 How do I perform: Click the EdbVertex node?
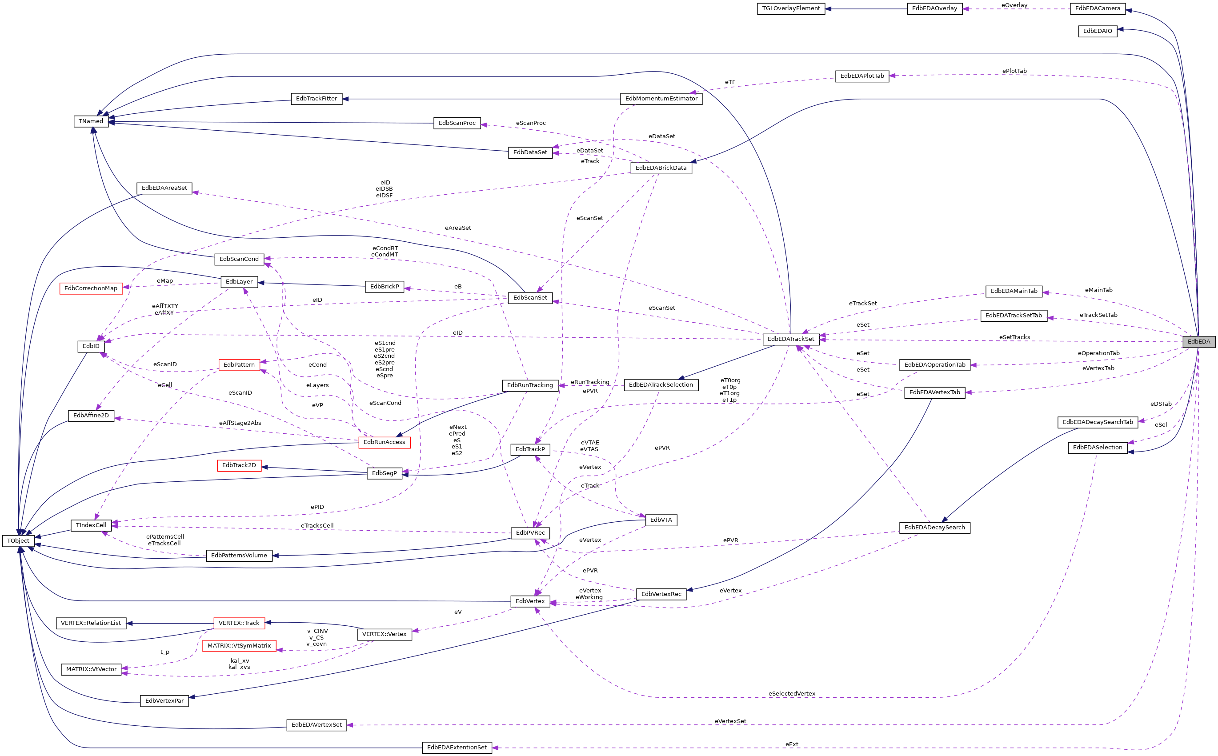tap(530, 601)
